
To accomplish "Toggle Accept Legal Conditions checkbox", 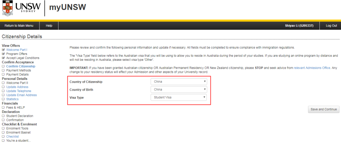I will point(3,58).
